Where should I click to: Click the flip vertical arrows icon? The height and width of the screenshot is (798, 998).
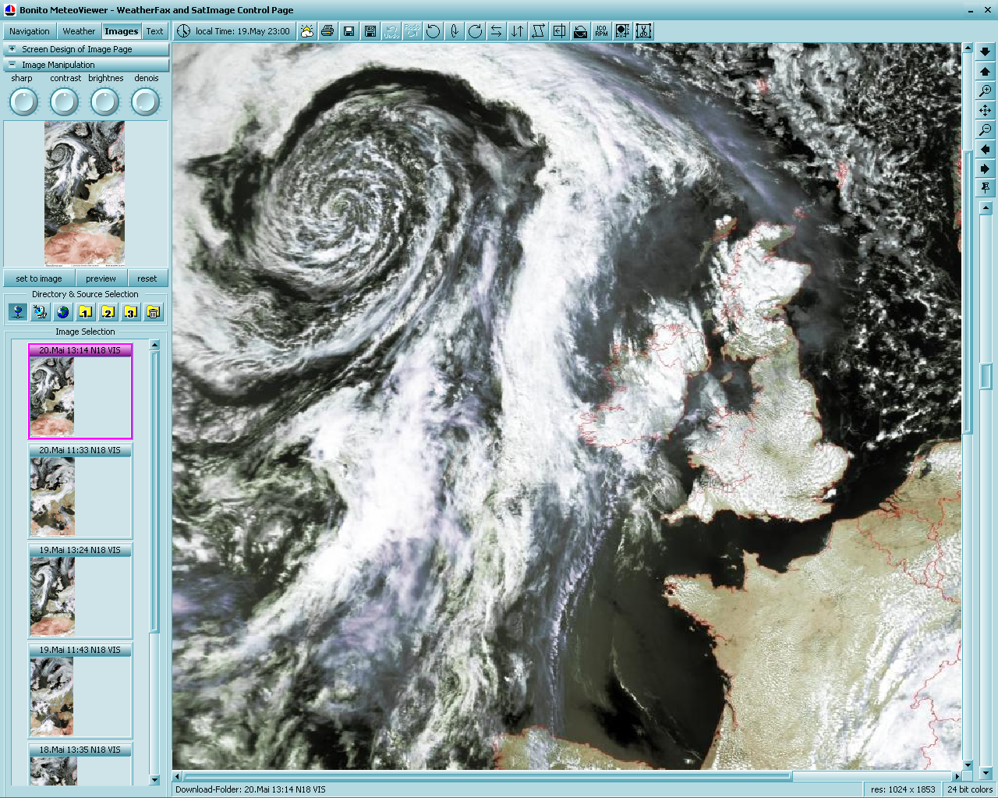point(517,31)
